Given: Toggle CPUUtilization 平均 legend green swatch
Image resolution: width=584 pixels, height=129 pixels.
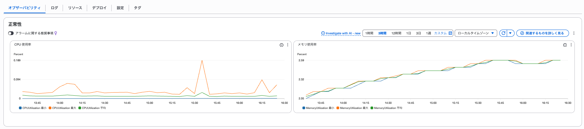Looking at the screenshot, I should pyautogui.click(x=80, y=108).
